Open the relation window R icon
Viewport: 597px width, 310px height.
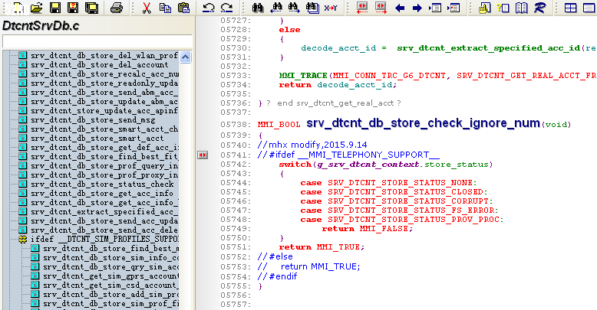[x=539, y=7]
